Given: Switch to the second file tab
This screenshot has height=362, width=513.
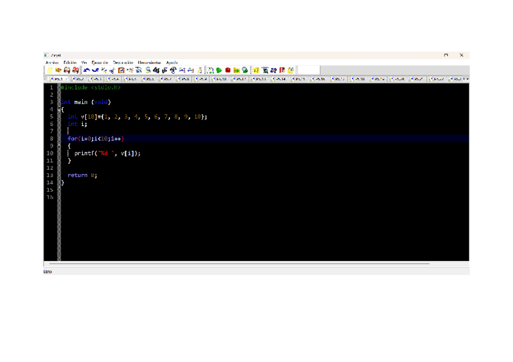Looking at the screenshot, I should pyautogui.click(x=78, y=79).
